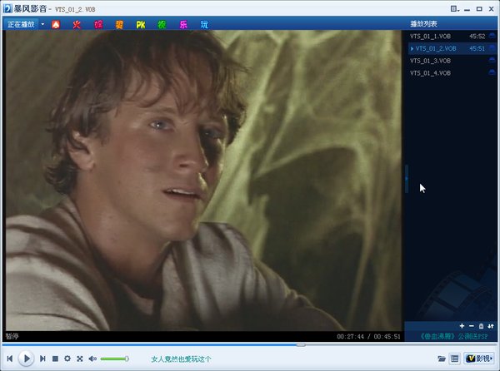Open file with the folder icon
500x371 pixels.
pos(442,359)
